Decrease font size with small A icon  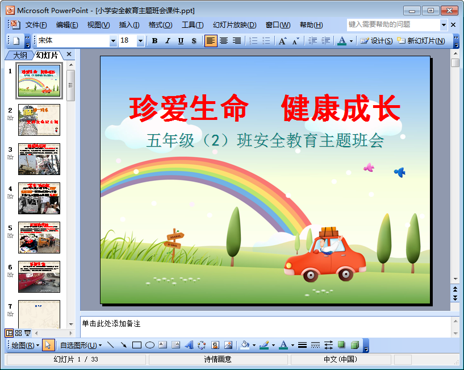pyautogui.click(x=296, y=40)
